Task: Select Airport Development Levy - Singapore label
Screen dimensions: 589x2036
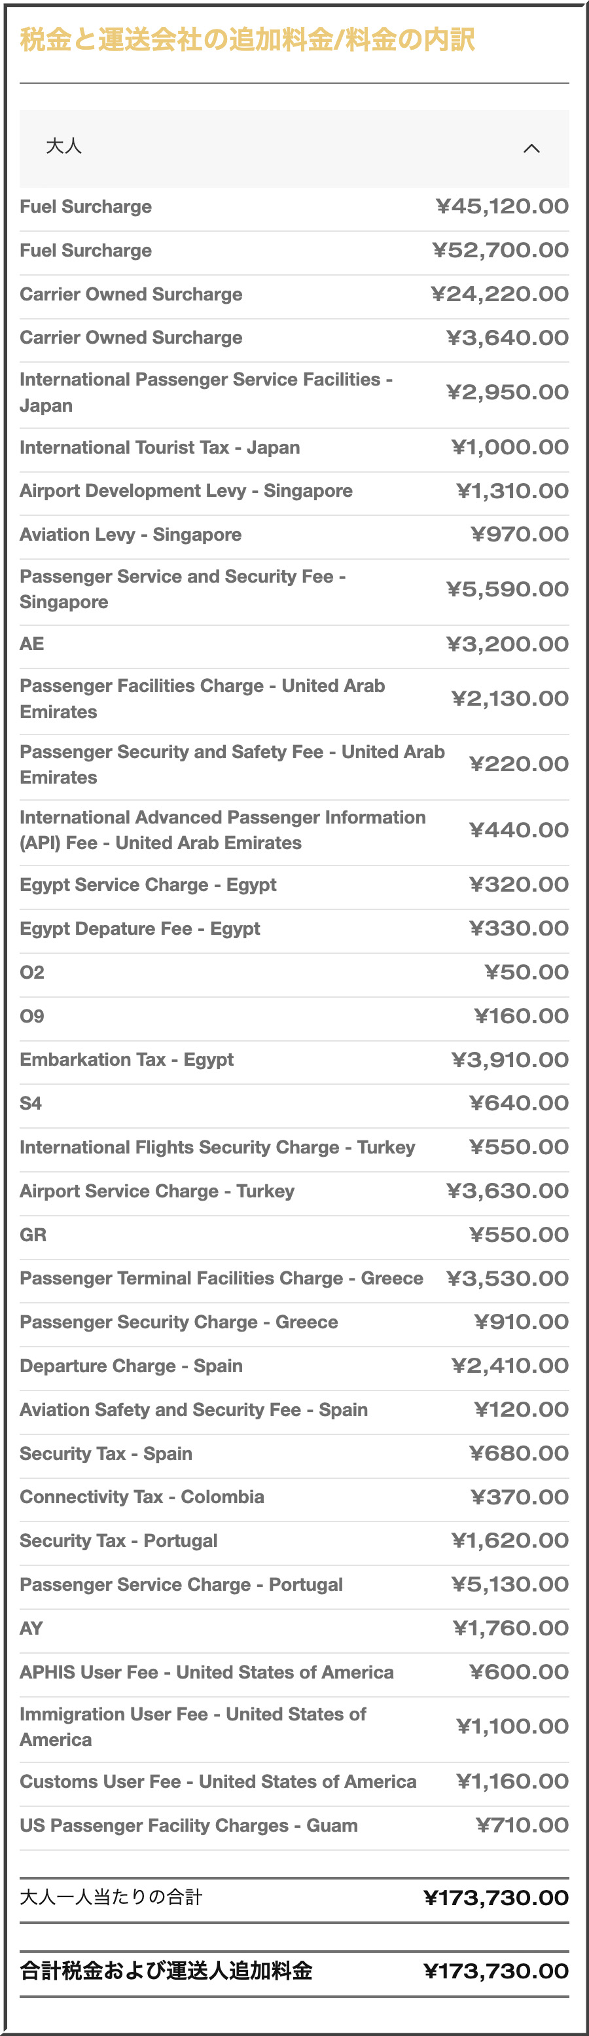Action: pyautogui.click(x=186, y=491)
